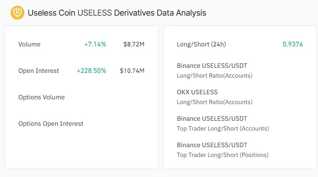
Task: Open the Options Volume row
Action: (41, 97)
